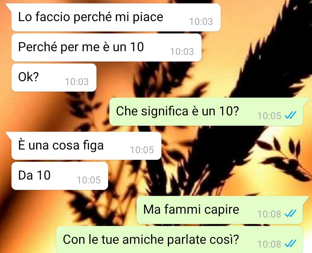Click the blue read-receipt checkmarks on 'Che significa è un 10?'

click(290, 115)
